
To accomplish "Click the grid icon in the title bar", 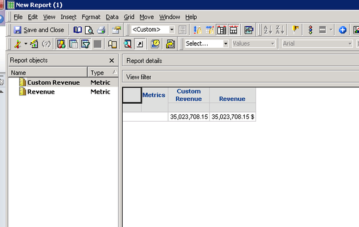I will [11, 5].
